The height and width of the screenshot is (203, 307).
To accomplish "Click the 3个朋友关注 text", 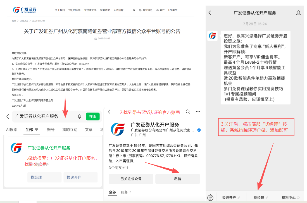I will [x=119, y=168].
